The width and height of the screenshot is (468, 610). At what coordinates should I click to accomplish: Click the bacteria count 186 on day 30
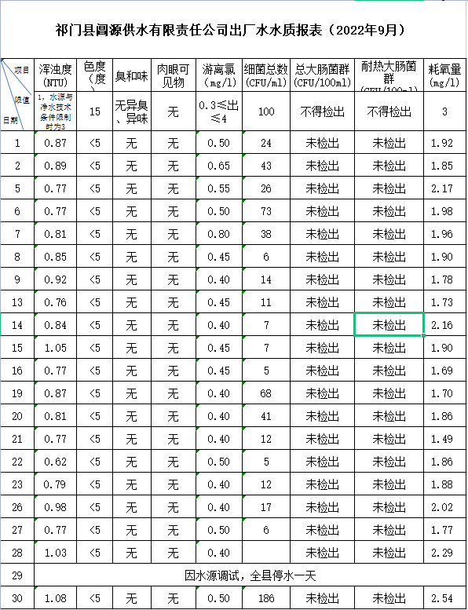click(x=266, y=598)
